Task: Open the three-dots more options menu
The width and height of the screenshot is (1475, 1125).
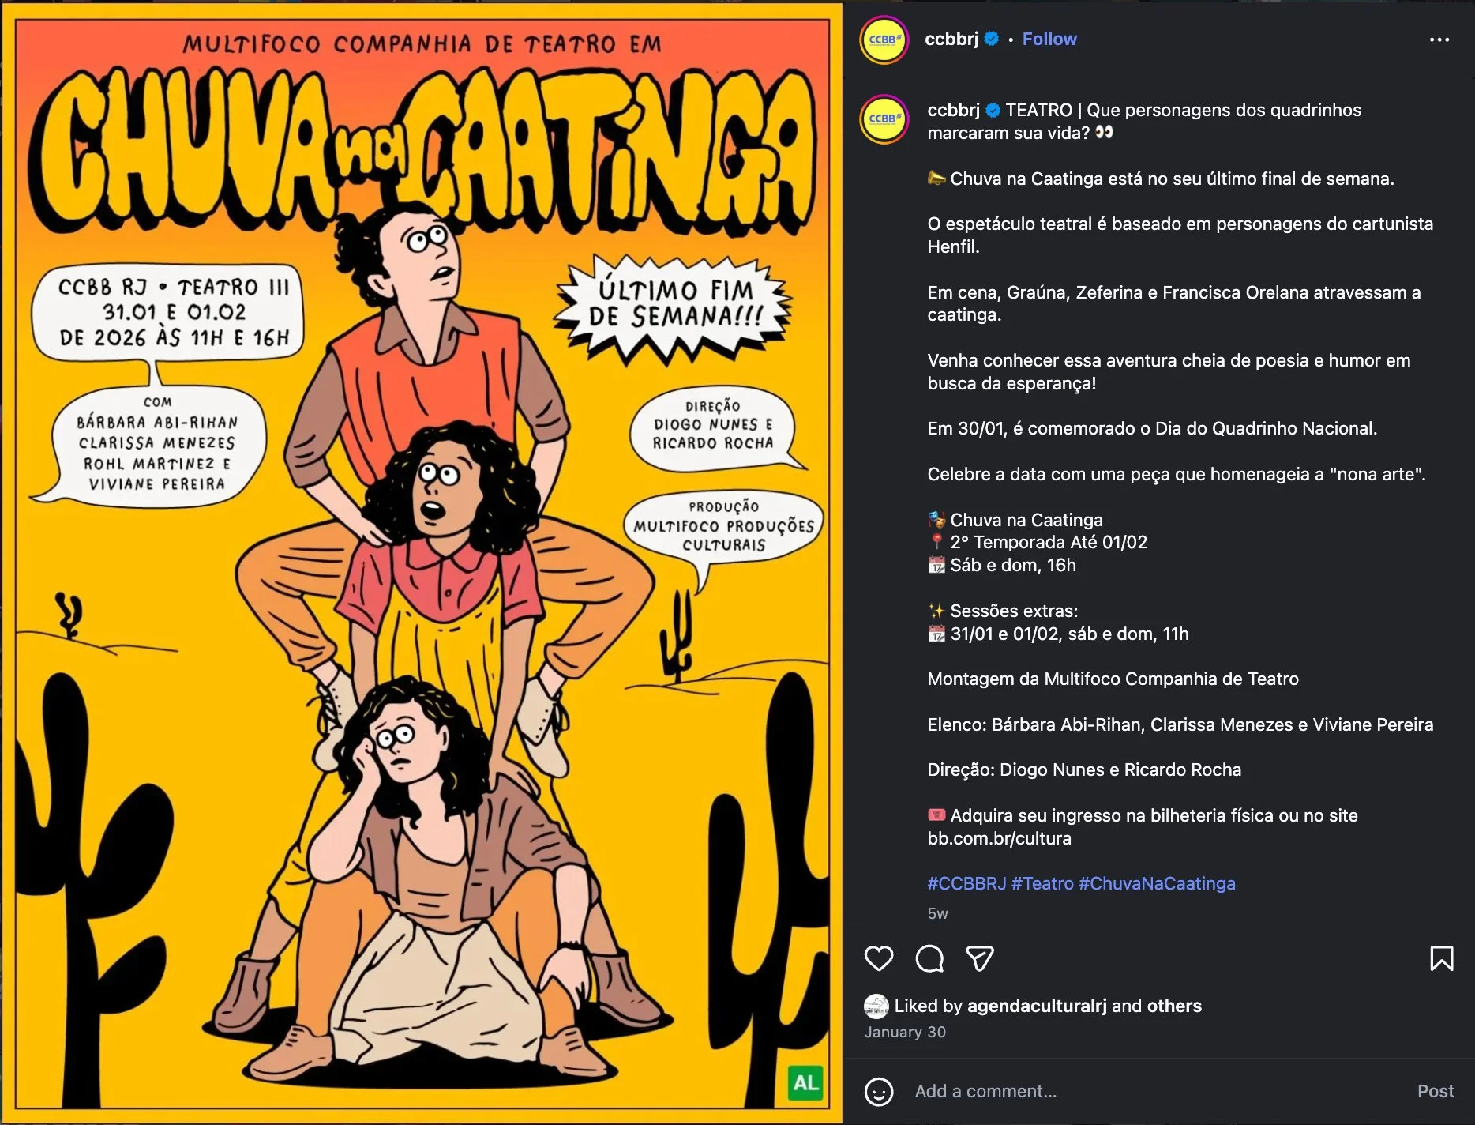Action: click(1439, 40)
